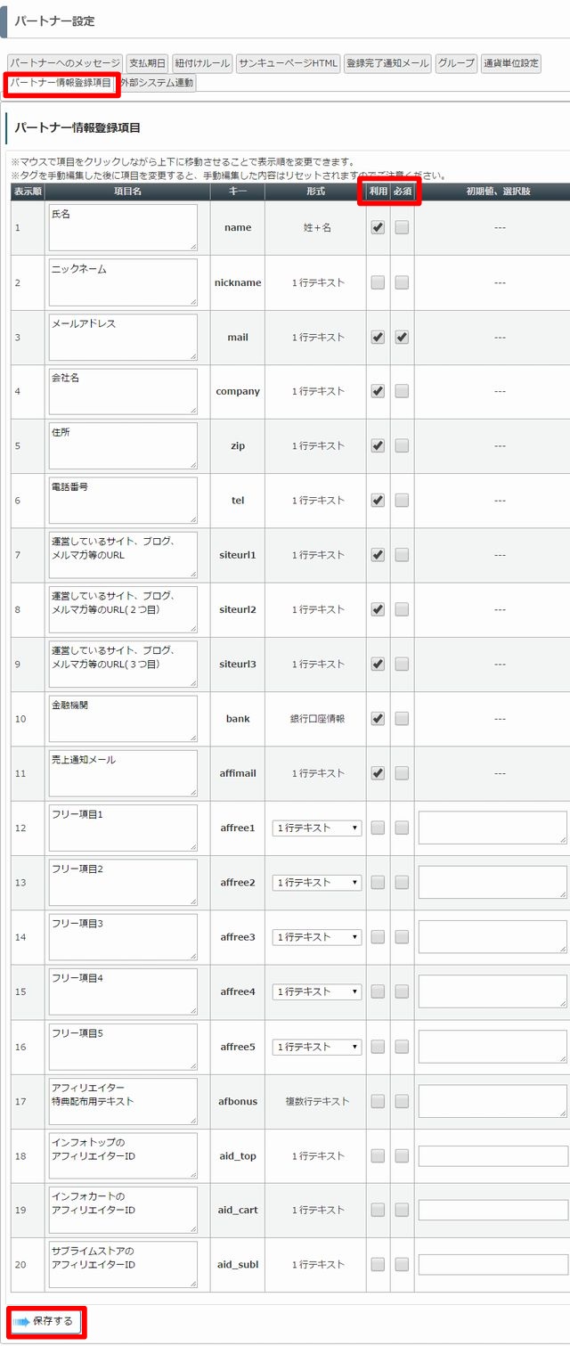
Task: Focus initial value textarea for afbonus
Action: (x=493, y=1101)
